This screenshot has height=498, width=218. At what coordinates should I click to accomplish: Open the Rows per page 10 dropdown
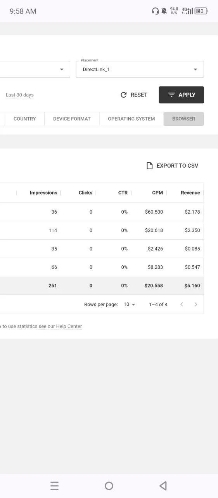(x=130, y=304)
